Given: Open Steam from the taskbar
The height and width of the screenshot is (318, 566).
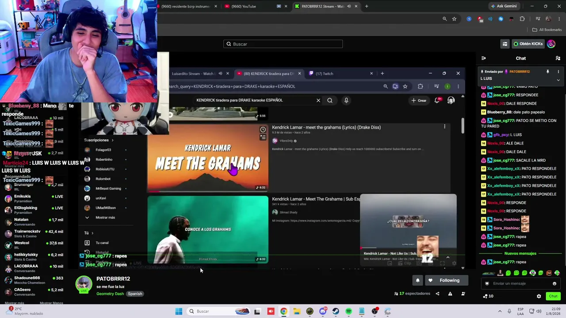Looking at the screenshot, I should coord(336,311).
